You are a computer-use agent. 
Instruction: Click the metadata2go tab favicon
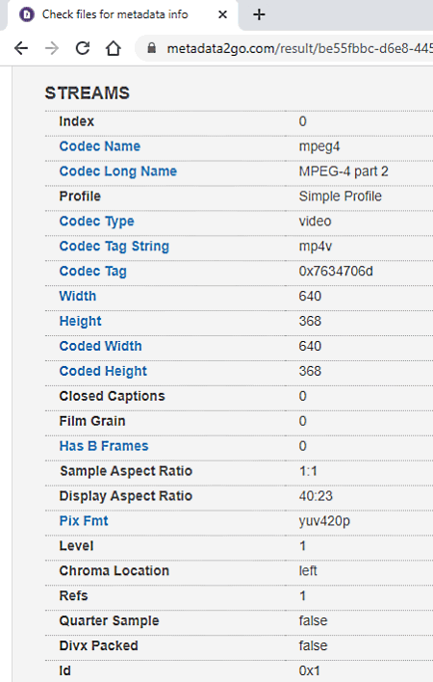coord(27,14)
